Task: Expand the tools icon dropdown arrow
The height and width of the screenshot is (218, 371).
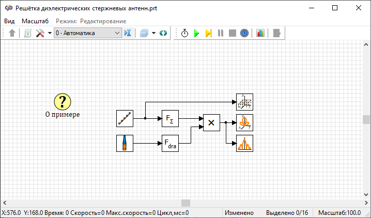Action: (50, 33)
